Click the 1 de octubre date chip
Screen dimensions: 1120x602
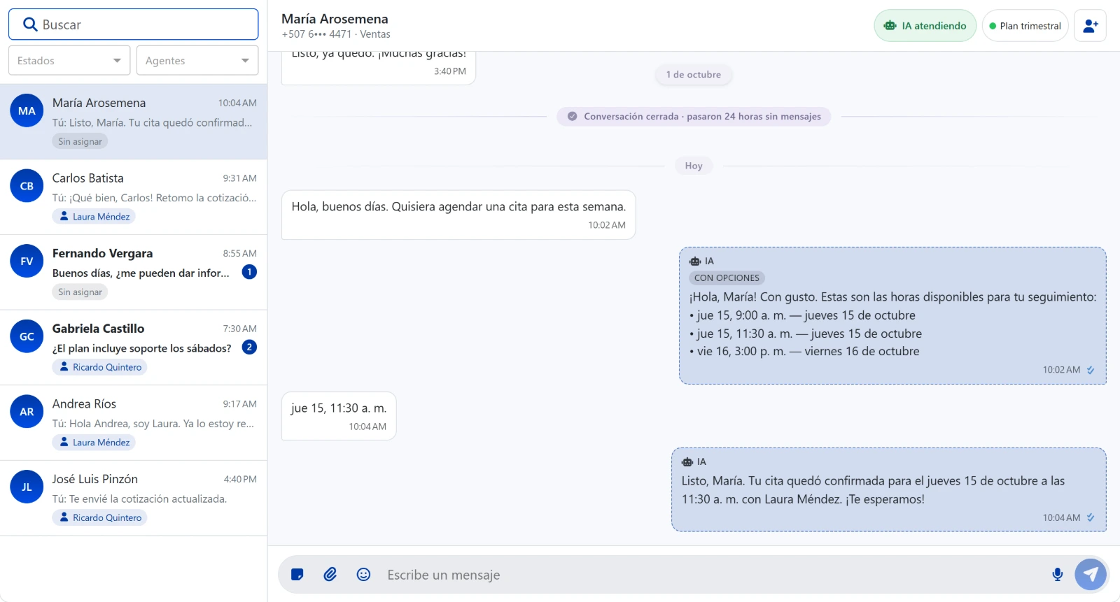[694, 75]
